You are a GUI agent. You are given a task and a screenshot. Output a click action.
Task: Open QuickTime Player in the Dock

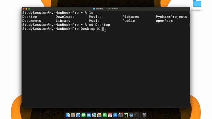[x=131, y=115]
